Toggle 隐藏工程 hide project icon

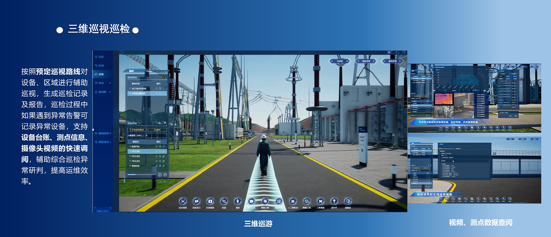tap(306, 201)
